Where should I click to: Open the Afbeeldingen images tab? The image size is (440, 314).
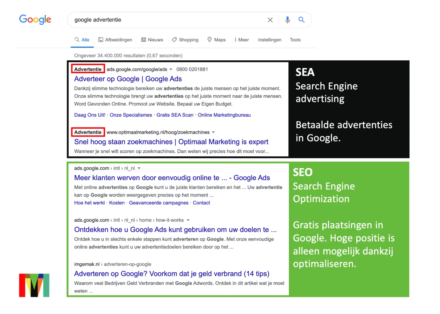coord(115,40)
